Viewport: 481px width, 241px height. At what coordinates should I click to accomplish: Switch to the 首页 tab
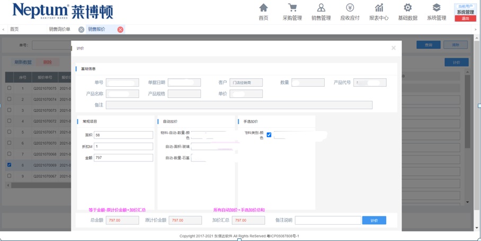(x=14, y=30)
